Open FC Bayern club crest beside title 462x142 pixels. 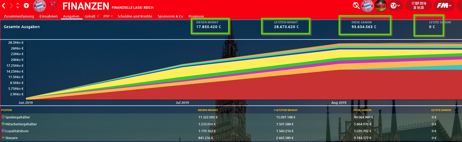point(40,6)
